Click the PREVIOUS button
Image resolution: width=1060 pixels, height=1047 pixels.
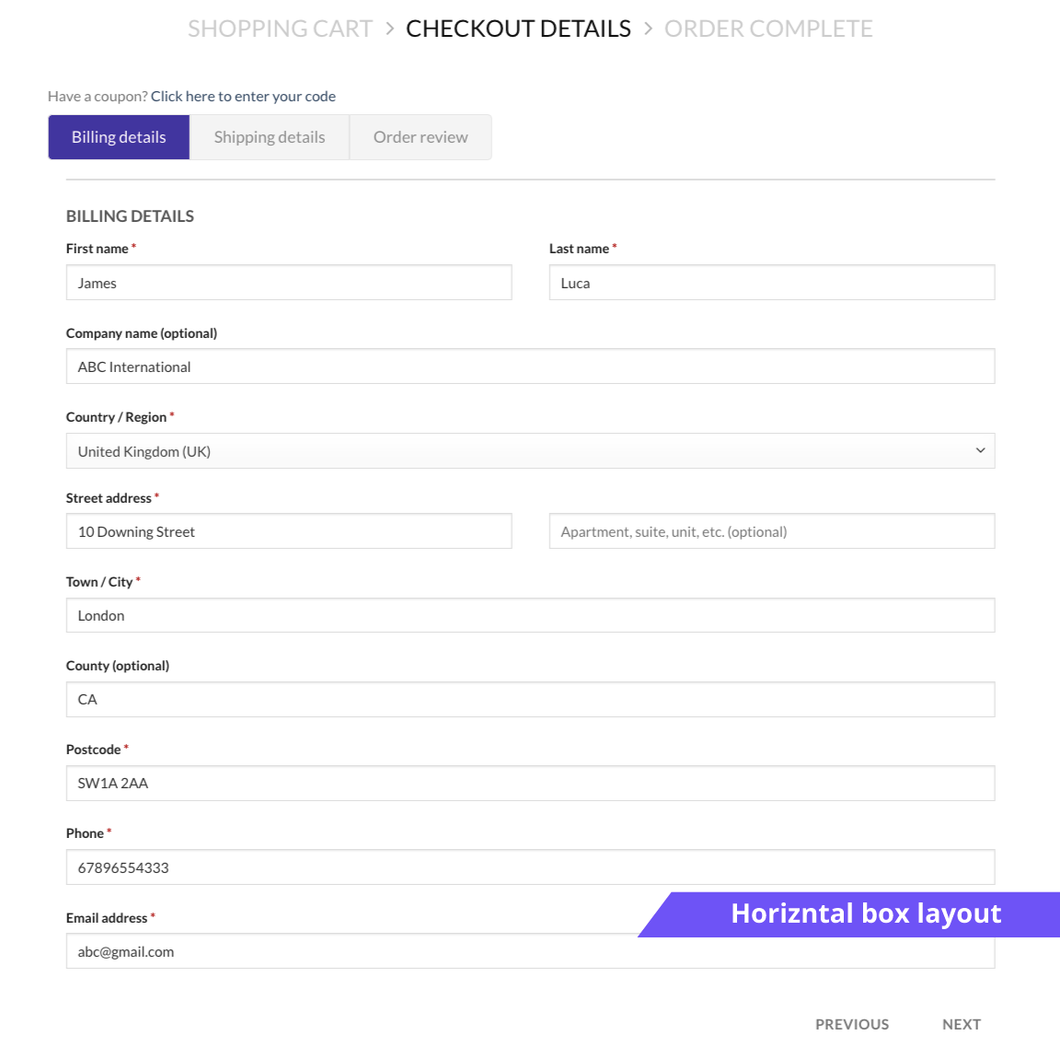click(x=852, y=1024)
